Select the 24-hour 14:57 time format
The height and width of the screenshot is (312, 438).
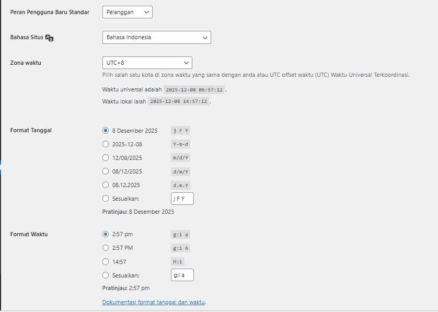click(x=106, y=261)
